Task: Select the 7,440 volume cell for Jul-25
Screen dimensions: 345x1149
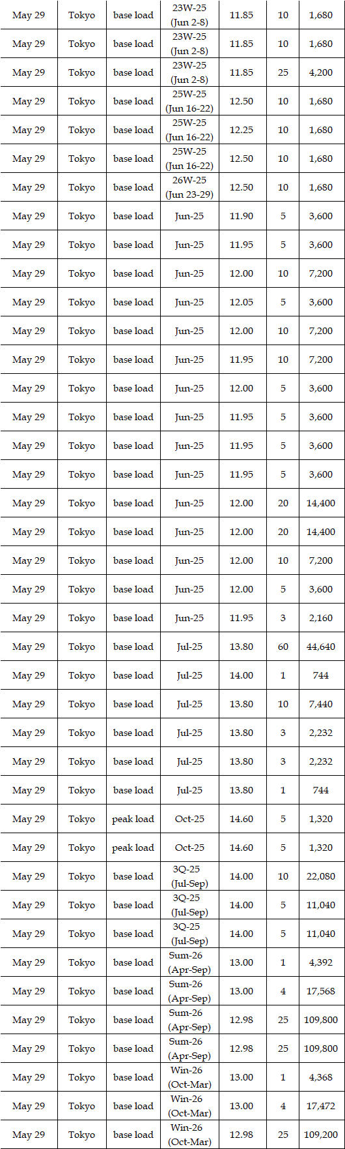Action: [321, 704]
